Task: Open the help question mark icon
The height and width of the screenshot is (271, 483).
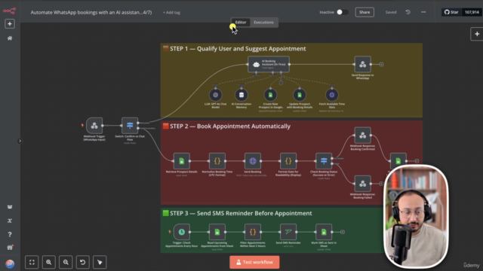Action: coord(10,234)
